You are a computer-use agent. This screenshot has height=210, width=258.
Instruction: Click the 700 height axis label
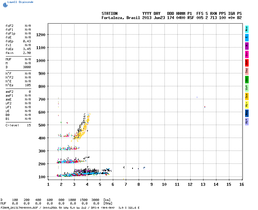[x=42, y=100]
